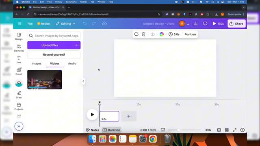Switch to the Videos tab
Viewport: 260px width, 146px height.
point(55,63)
